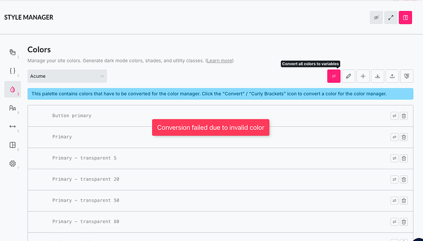
Task: Convert Primary – transparent 5 color
Action: 394,158
